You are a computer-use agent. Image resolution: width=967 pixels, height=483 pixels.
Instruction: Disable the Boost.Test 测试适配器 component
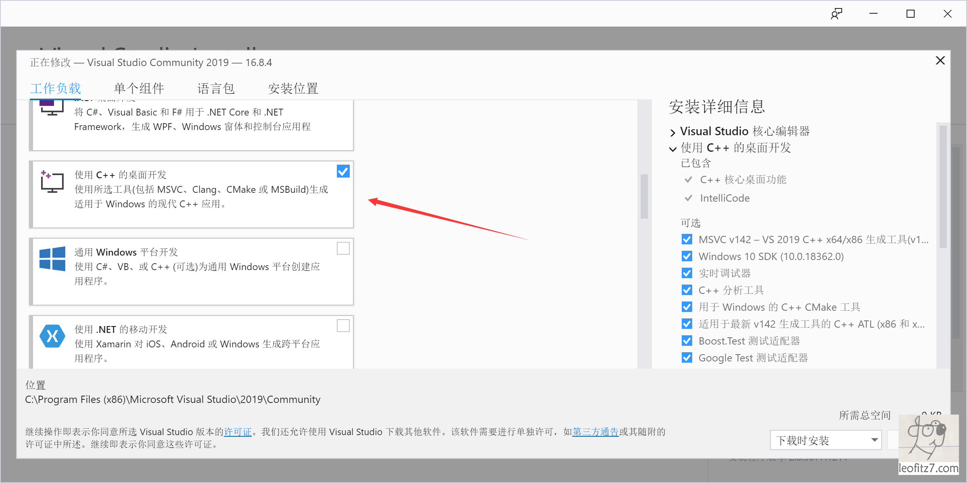tap(686, 341)
